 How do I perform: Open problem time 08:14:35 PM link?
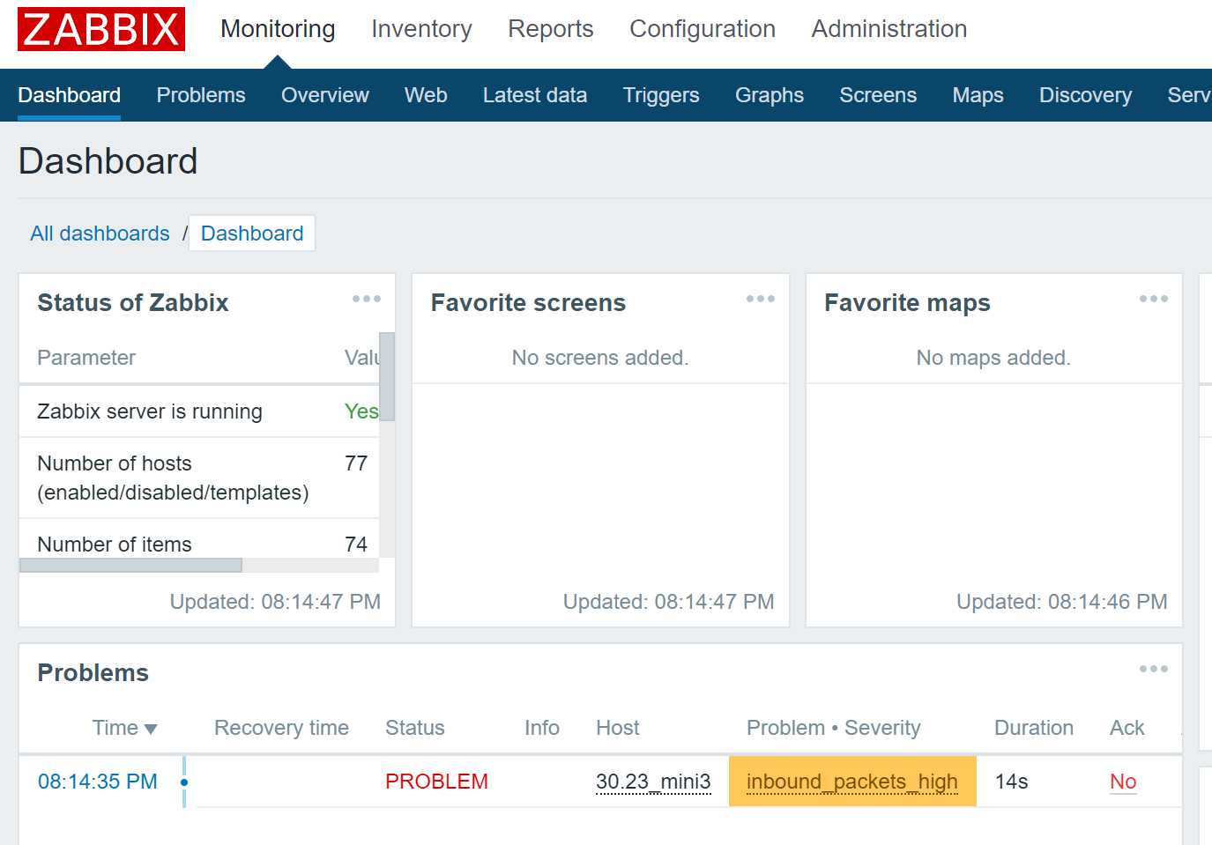point(98,782)
